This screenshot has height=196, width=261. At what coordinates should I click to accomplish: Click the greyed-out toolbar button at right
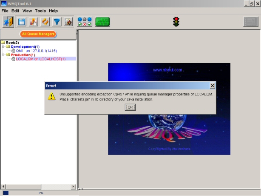(251, 22)
